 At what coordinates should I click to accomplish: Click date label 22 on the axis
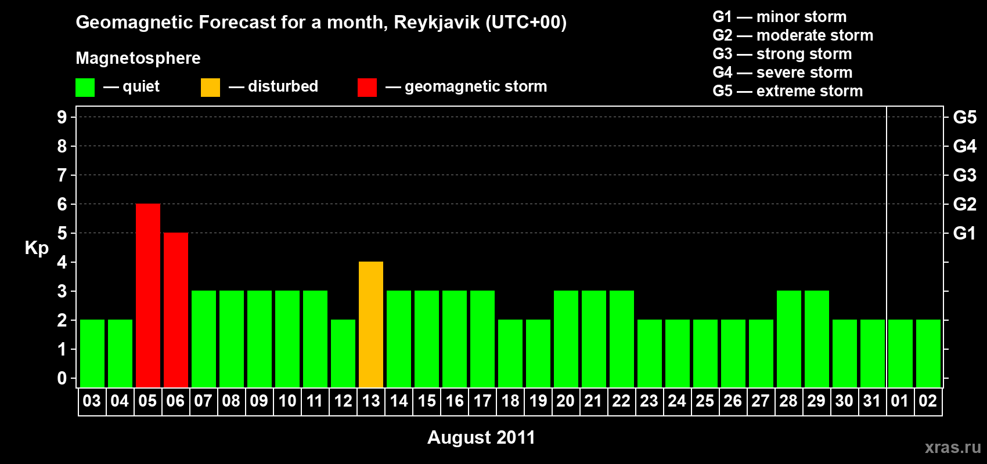(x=621, y=401)
